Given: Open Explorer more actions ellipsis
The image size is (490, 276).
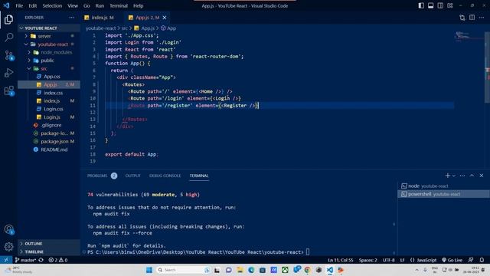Looking at the screenshot, I should [x=71, y=18].
